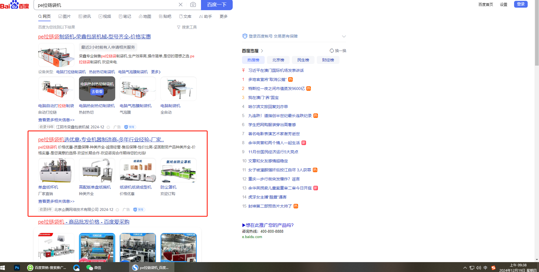
Task: Open the pe拉链袋机选优意 result title
Action: click(101, 139)
